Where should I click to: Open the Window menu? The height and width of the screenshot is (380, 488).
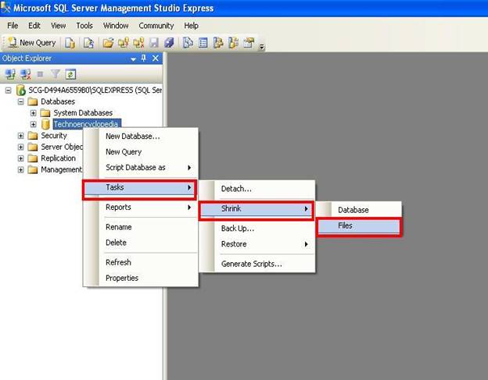click(x=116, y=26)
